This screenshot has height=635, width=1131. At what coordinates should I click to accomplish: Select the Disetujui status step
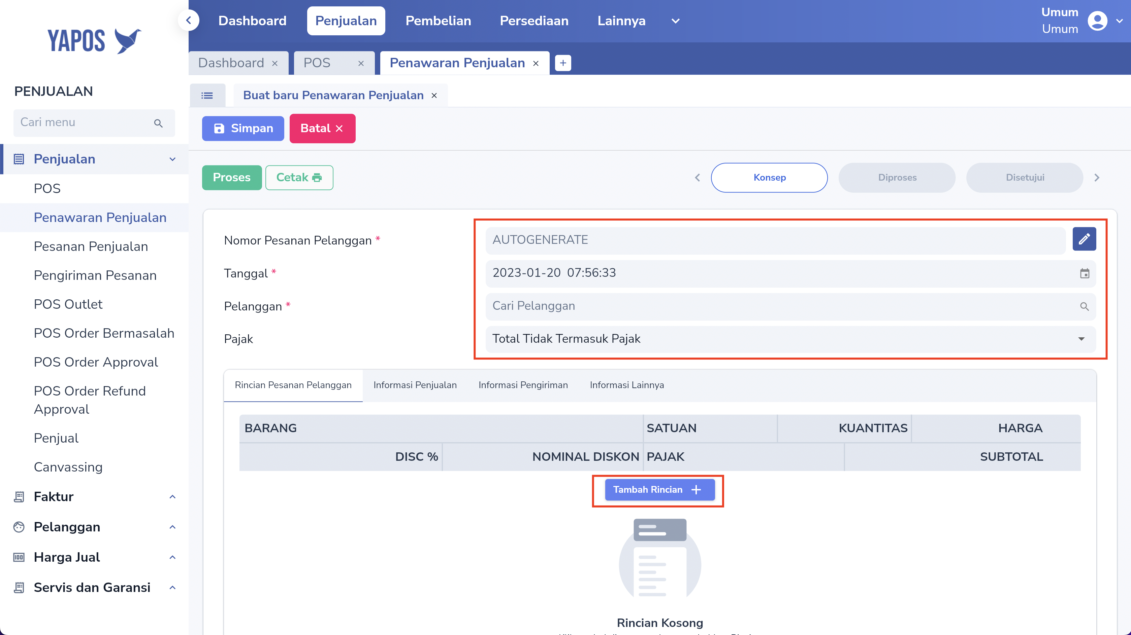pos(1025,178)
